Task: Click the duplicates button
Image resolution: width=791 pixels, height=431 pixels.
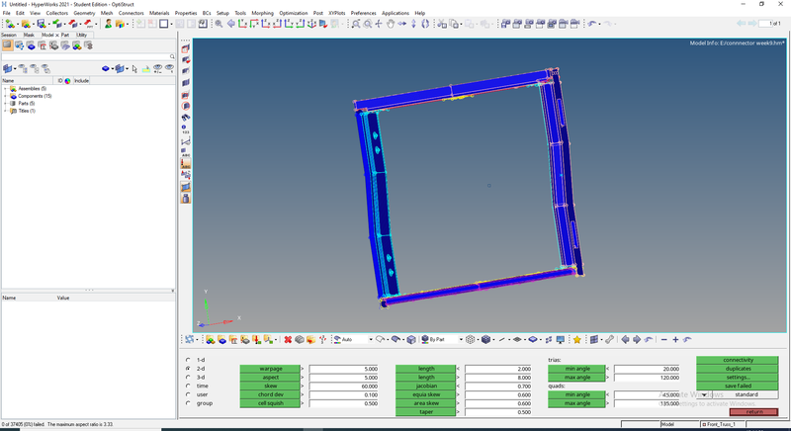Action: [738, 369]
